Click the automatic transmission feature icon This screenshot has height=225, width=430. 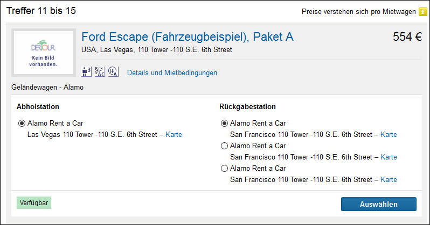[113, 72]
